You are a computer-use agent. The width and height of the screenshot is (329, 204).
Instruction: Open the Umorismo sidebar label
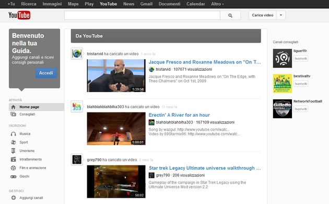(27, 151)
